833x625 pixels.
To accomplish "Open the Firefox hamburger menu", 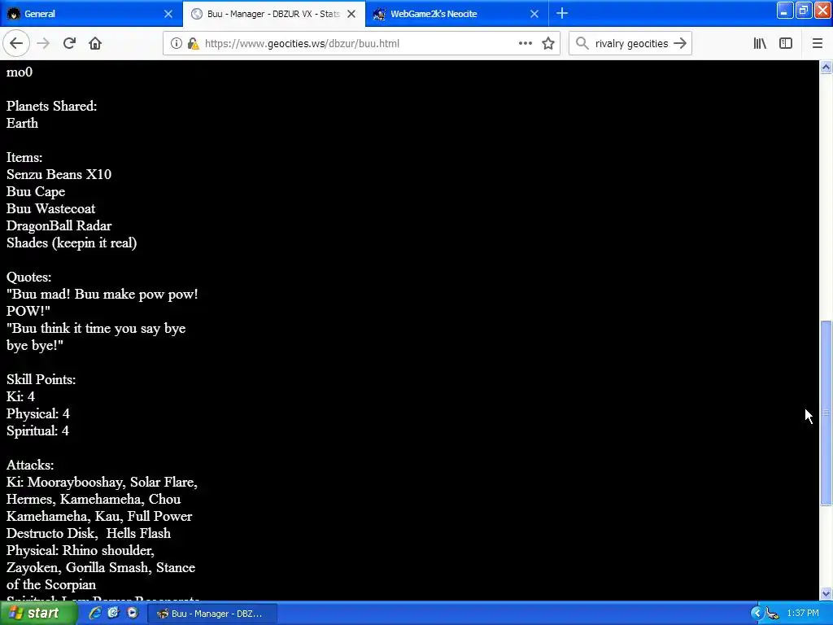I will [x=818, y=44].
